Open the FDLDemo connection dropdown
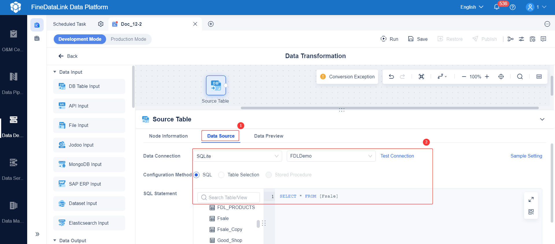Image resolution: width=555 pixels, height=244 pixels. click(331, 156)
